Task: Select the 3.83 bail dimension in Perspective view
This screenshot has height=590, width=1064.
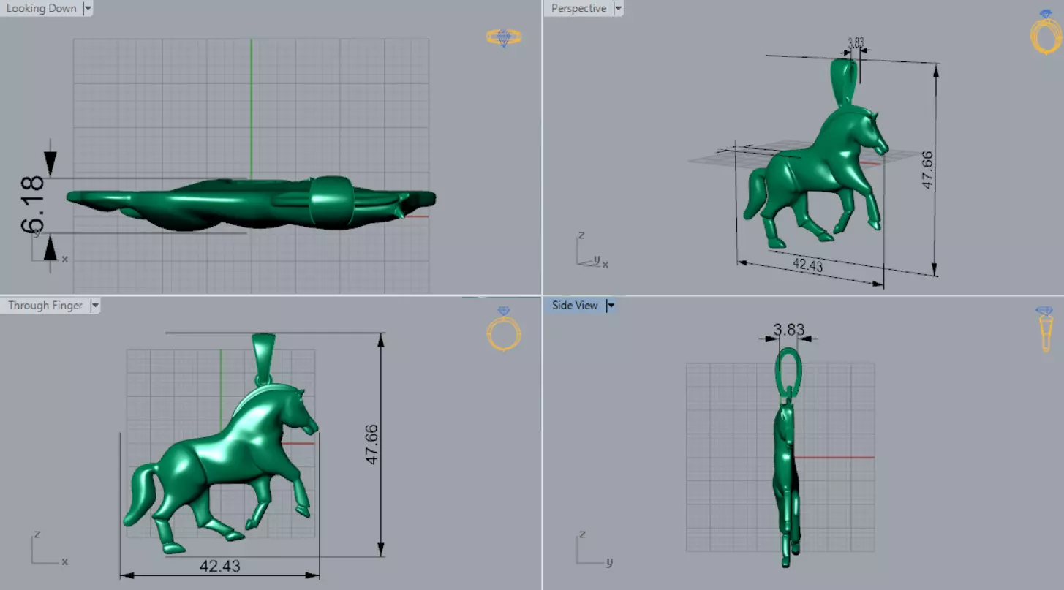Action: 856,43
